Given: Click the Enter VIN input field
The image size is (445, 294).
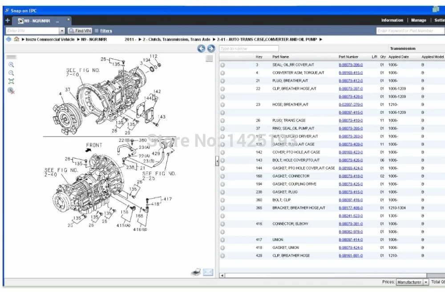Looking at the screenshot, I should 32,31.
